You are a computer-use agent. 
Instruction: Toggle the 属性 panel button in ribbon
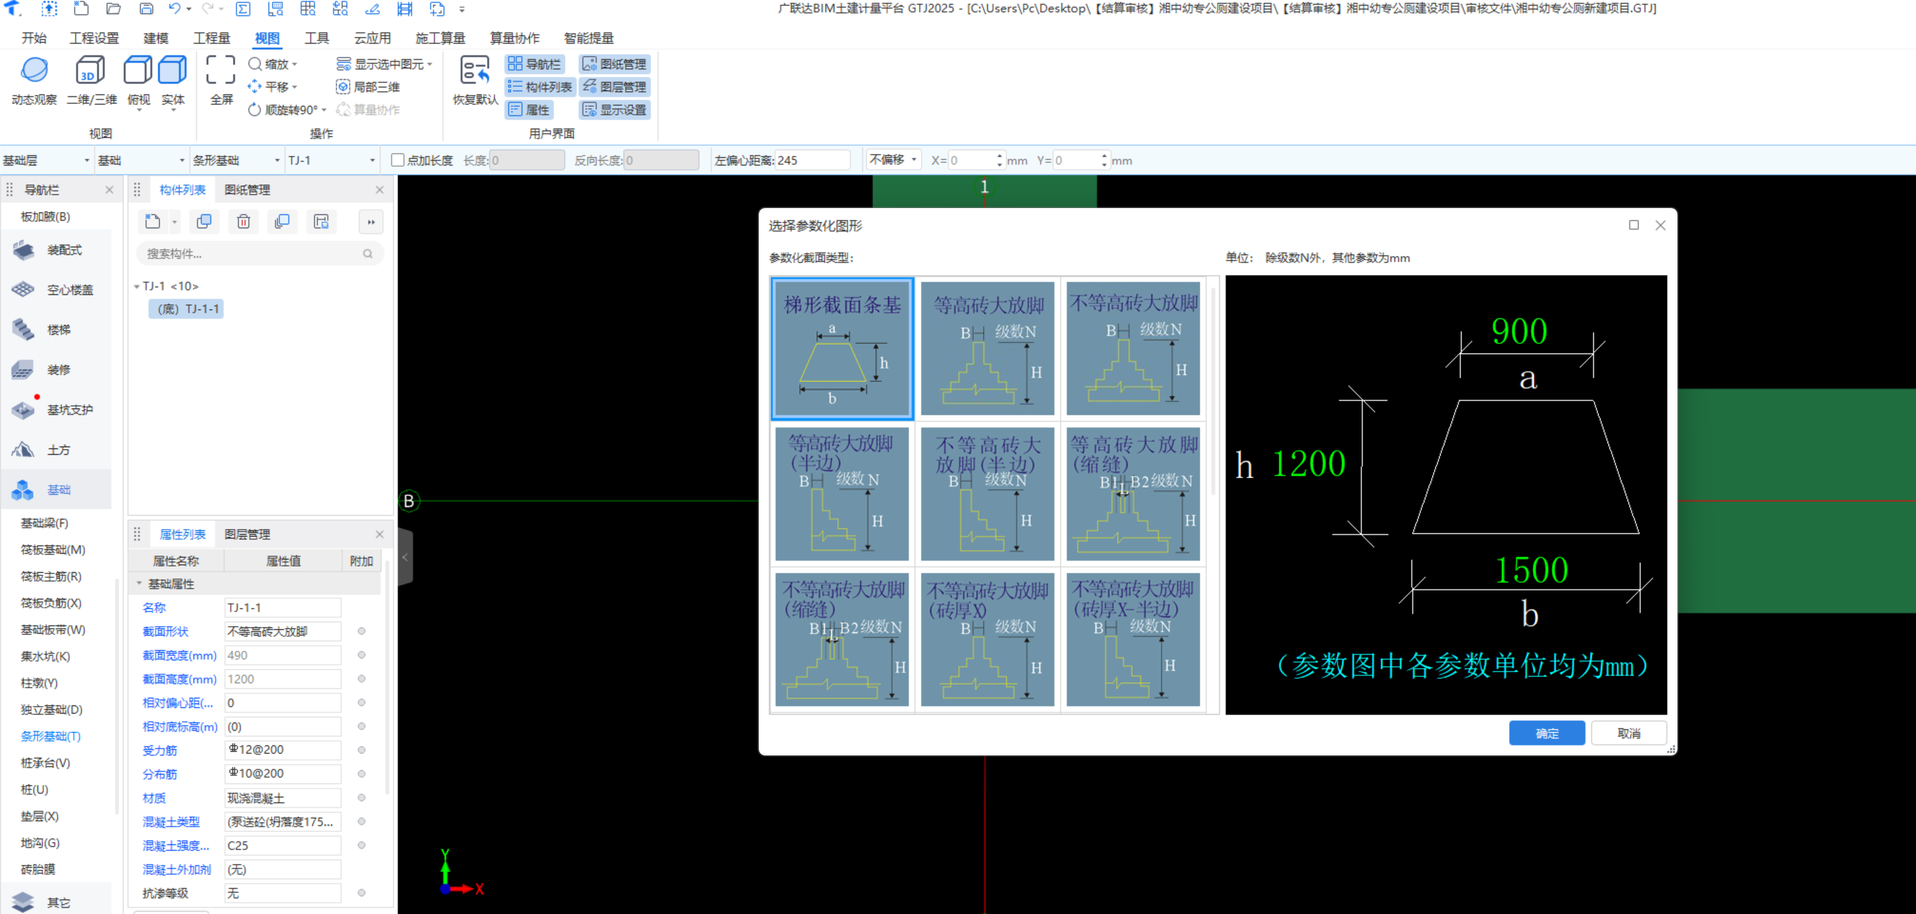[x=529, y=110]
